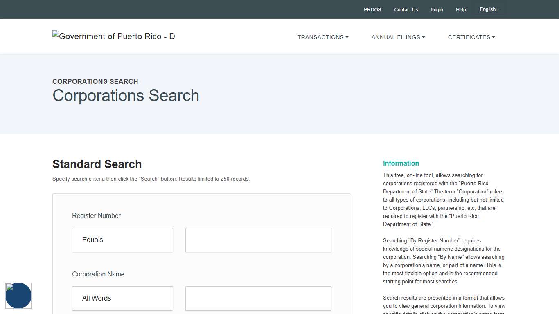Expand the TRANSACTIONS navigation menu
Viewport: 559px width, 314px height.
[323, 37]
